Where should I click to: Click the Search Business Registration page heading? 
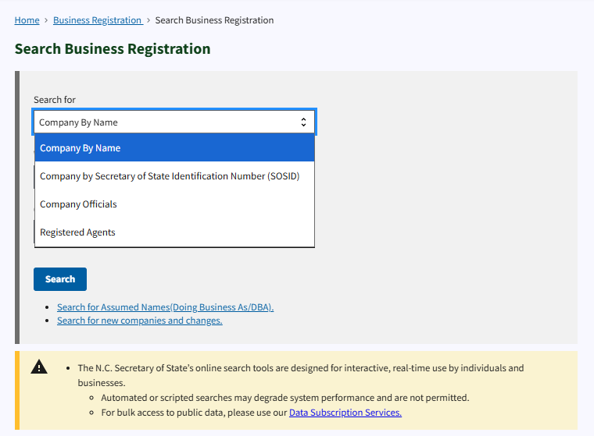[113, 49]
